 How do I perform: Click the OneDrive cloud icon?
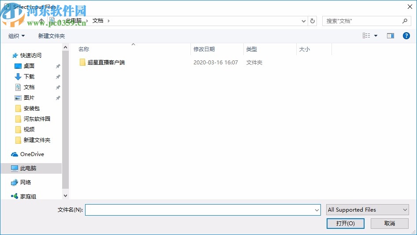15,154
